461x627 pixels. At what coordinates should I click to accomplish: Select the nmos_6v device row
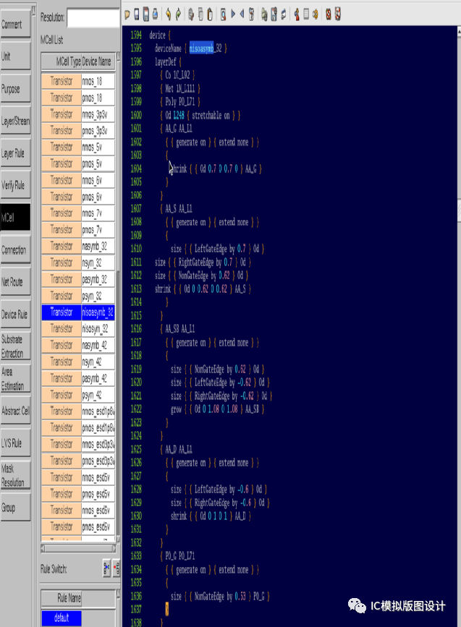point(78,180)
